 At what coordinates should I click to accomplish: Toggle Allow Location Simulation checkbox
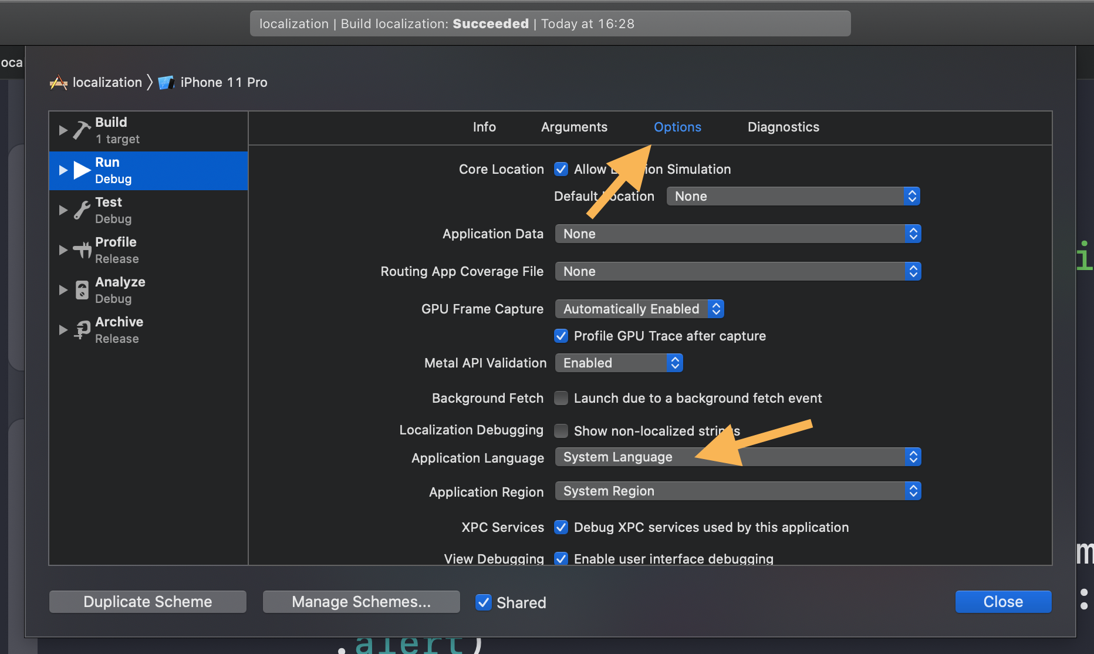(x=561, y=169)
